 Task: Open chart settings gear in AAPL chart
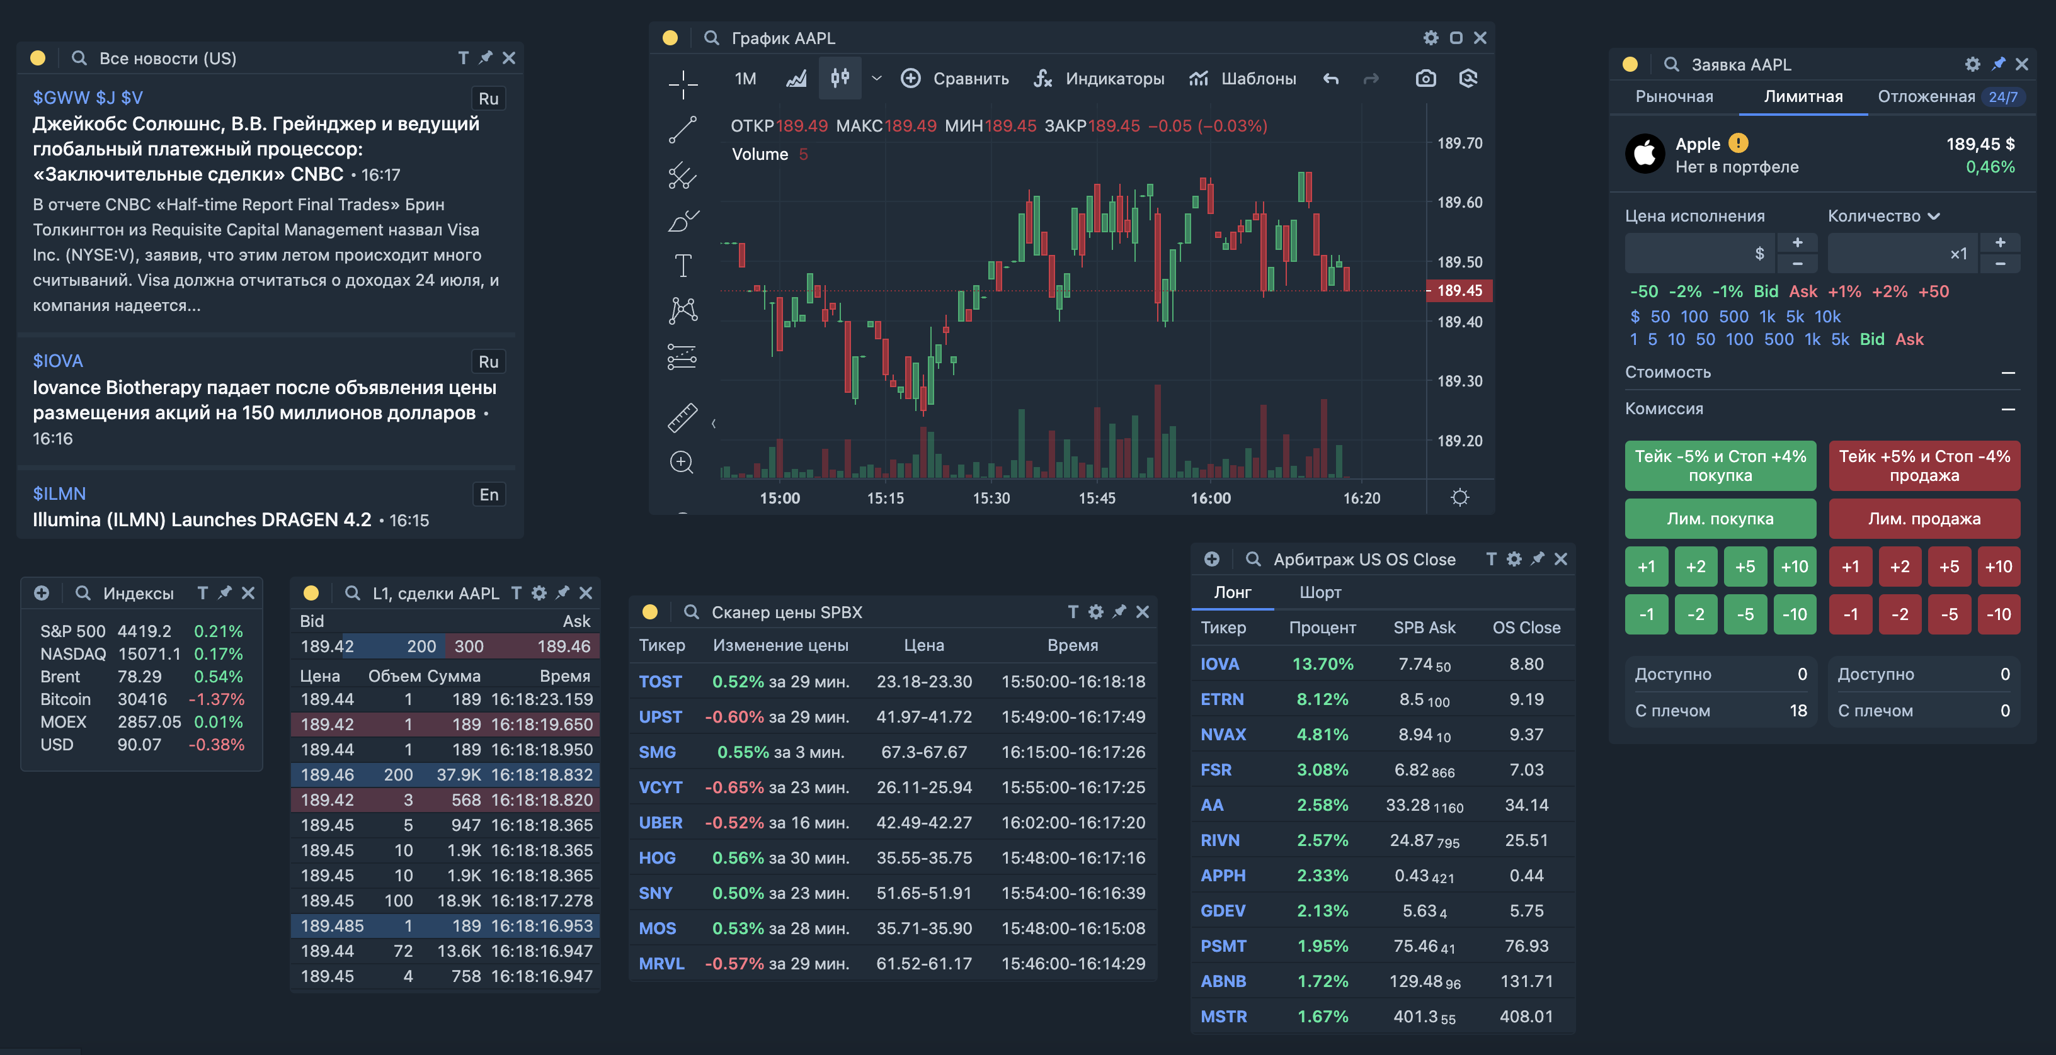pyautogui.click(x=1431, y=38)
